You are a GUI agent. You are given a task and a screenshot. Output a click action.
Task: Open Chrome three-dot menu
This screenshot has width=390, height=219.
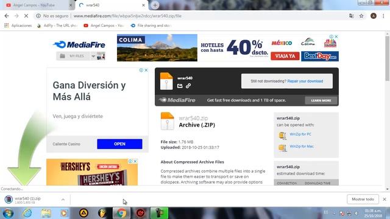pyautogui.click(x=383, y=16)
